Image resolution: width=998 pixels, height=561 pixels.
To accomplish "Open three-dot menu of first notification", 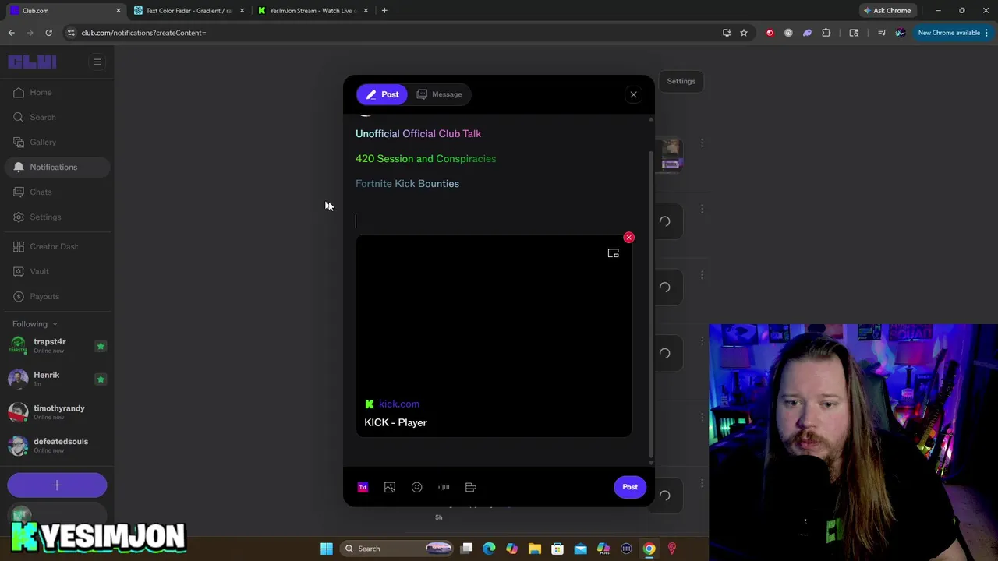I will click(702, 143).
